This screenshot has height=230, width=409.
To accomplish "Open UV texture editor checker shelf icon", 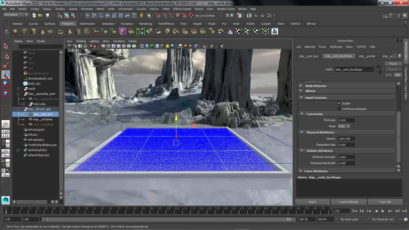I will tap(274, 31).
